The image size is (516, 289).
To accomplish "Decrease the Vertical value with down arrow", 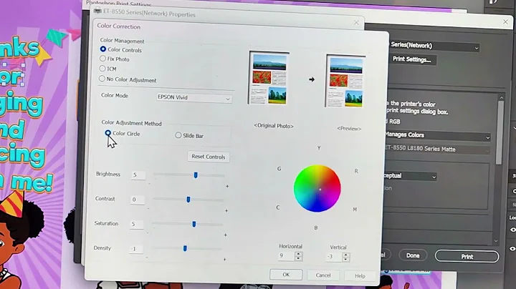I will (345, 260).
